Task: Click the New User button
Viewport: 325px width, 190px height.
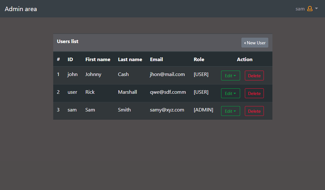Action: click(255, 43)
